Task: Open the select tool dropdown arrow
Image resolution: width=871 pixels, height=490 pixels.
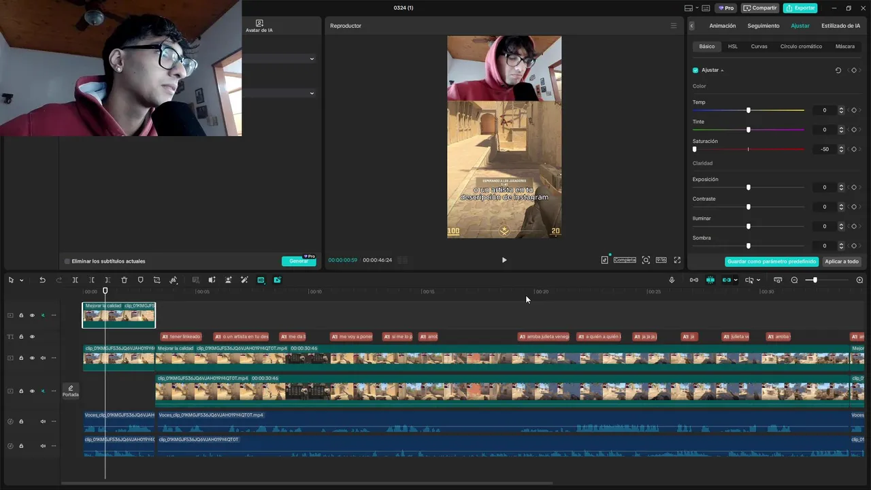Action: pos(21,280)
